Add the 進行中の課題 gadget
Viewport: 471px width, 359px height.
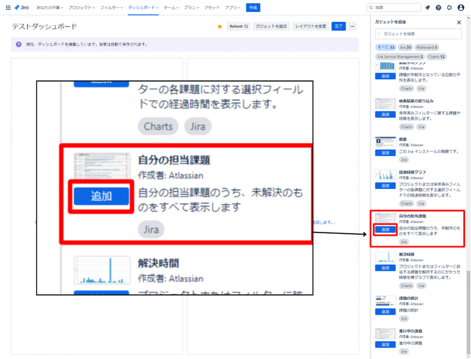tap(385, 345)
